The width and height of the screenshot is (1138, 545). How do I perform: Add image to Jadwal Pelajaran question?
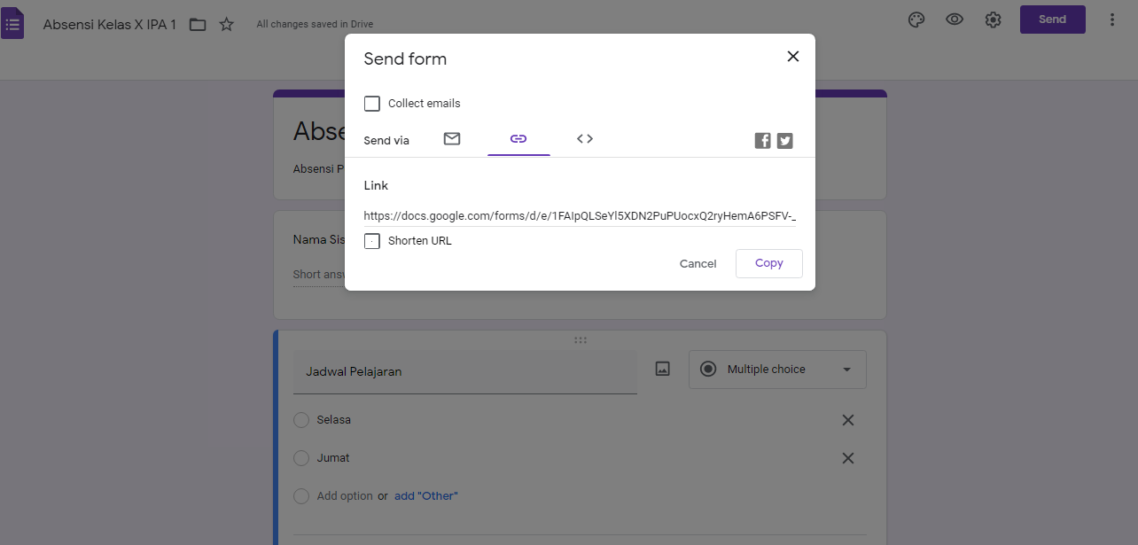pos(662,370)
